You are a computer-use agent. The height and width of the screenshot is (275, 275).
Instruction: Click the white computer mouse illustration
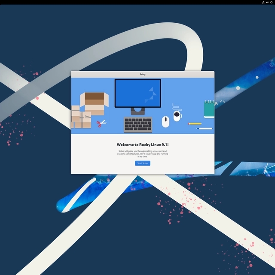pyautogui.click(x=165, y=122)
